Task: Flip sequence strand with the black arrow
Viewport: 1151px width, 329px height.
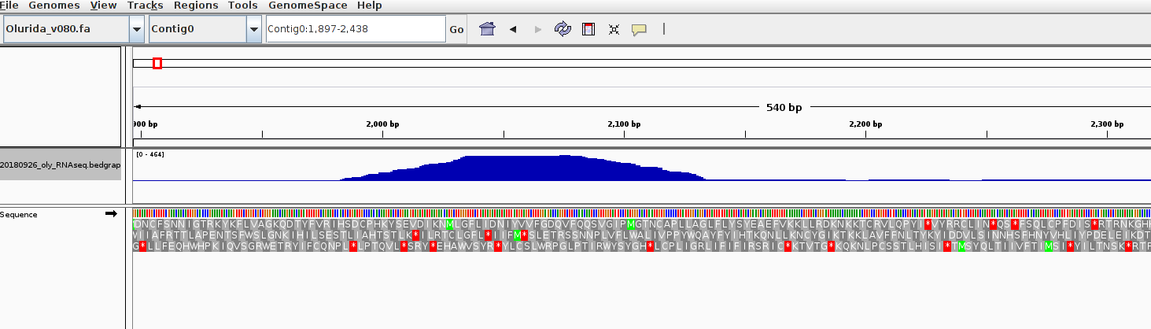Action: pyautogui.click(x=111, y=214)
